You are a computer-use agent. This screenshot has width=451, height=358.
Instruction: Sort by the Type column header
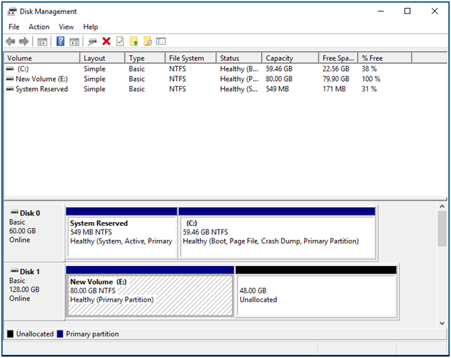click(146, 58)
